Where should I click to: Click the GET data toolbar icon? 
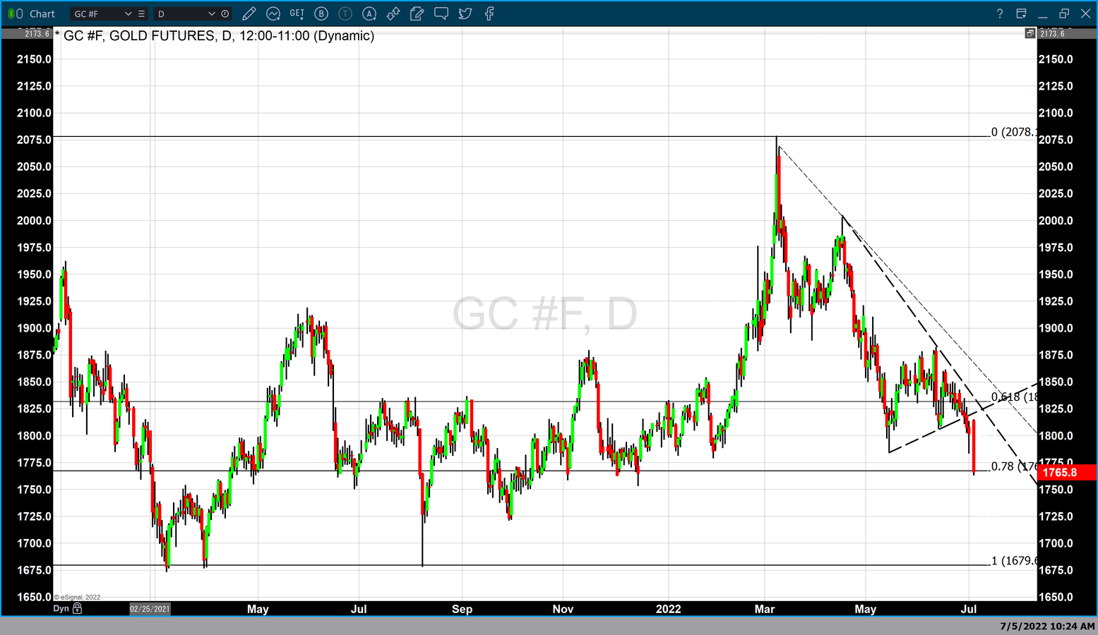(297, 13)
